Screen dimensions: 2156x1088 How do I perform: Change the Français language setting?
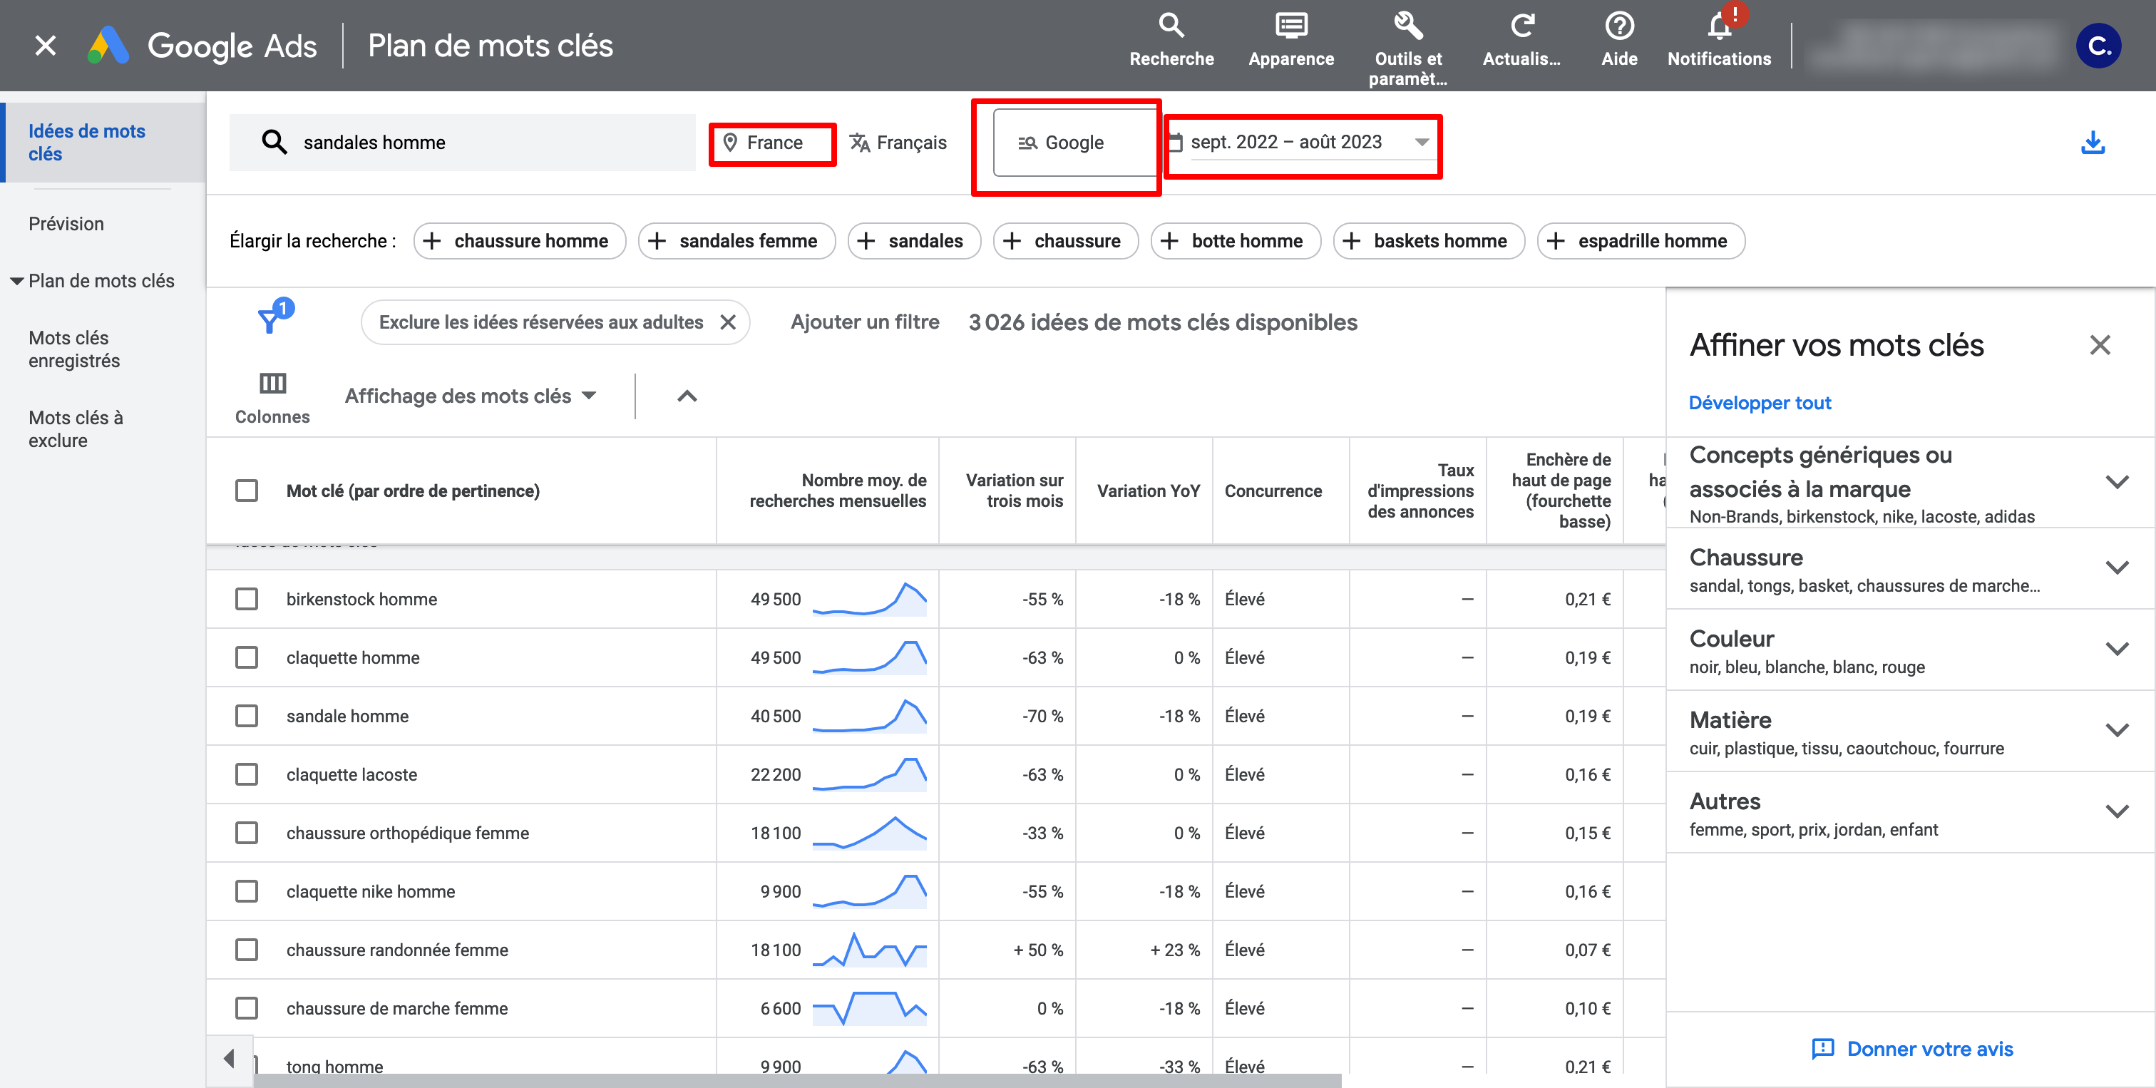pyautogui.click(x=898, y=143)
